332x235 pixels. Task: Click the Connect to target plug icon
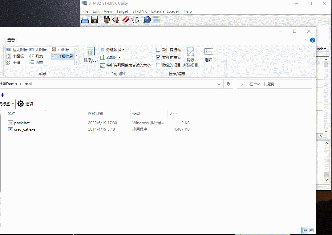107,20
